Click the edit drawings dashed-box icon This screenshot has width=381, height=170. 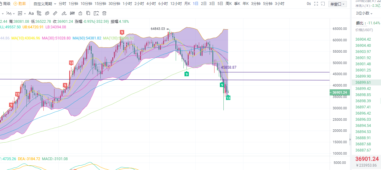pyautogui.click(x=96, y=13)
